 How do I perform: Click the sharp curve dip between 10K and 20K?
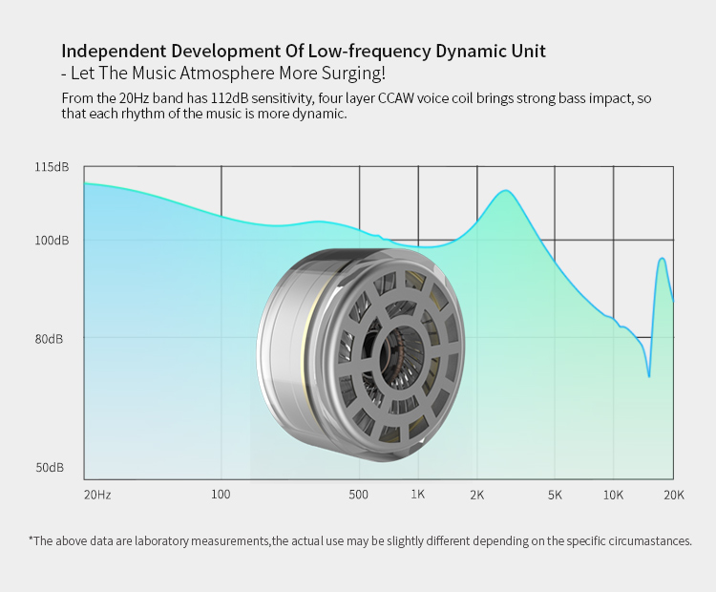coord(649,375)
